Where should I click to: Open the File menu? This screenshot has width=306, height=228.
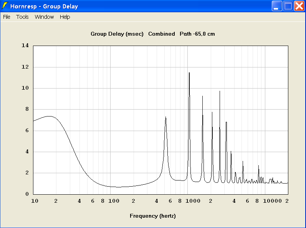[x=7, y=17]
